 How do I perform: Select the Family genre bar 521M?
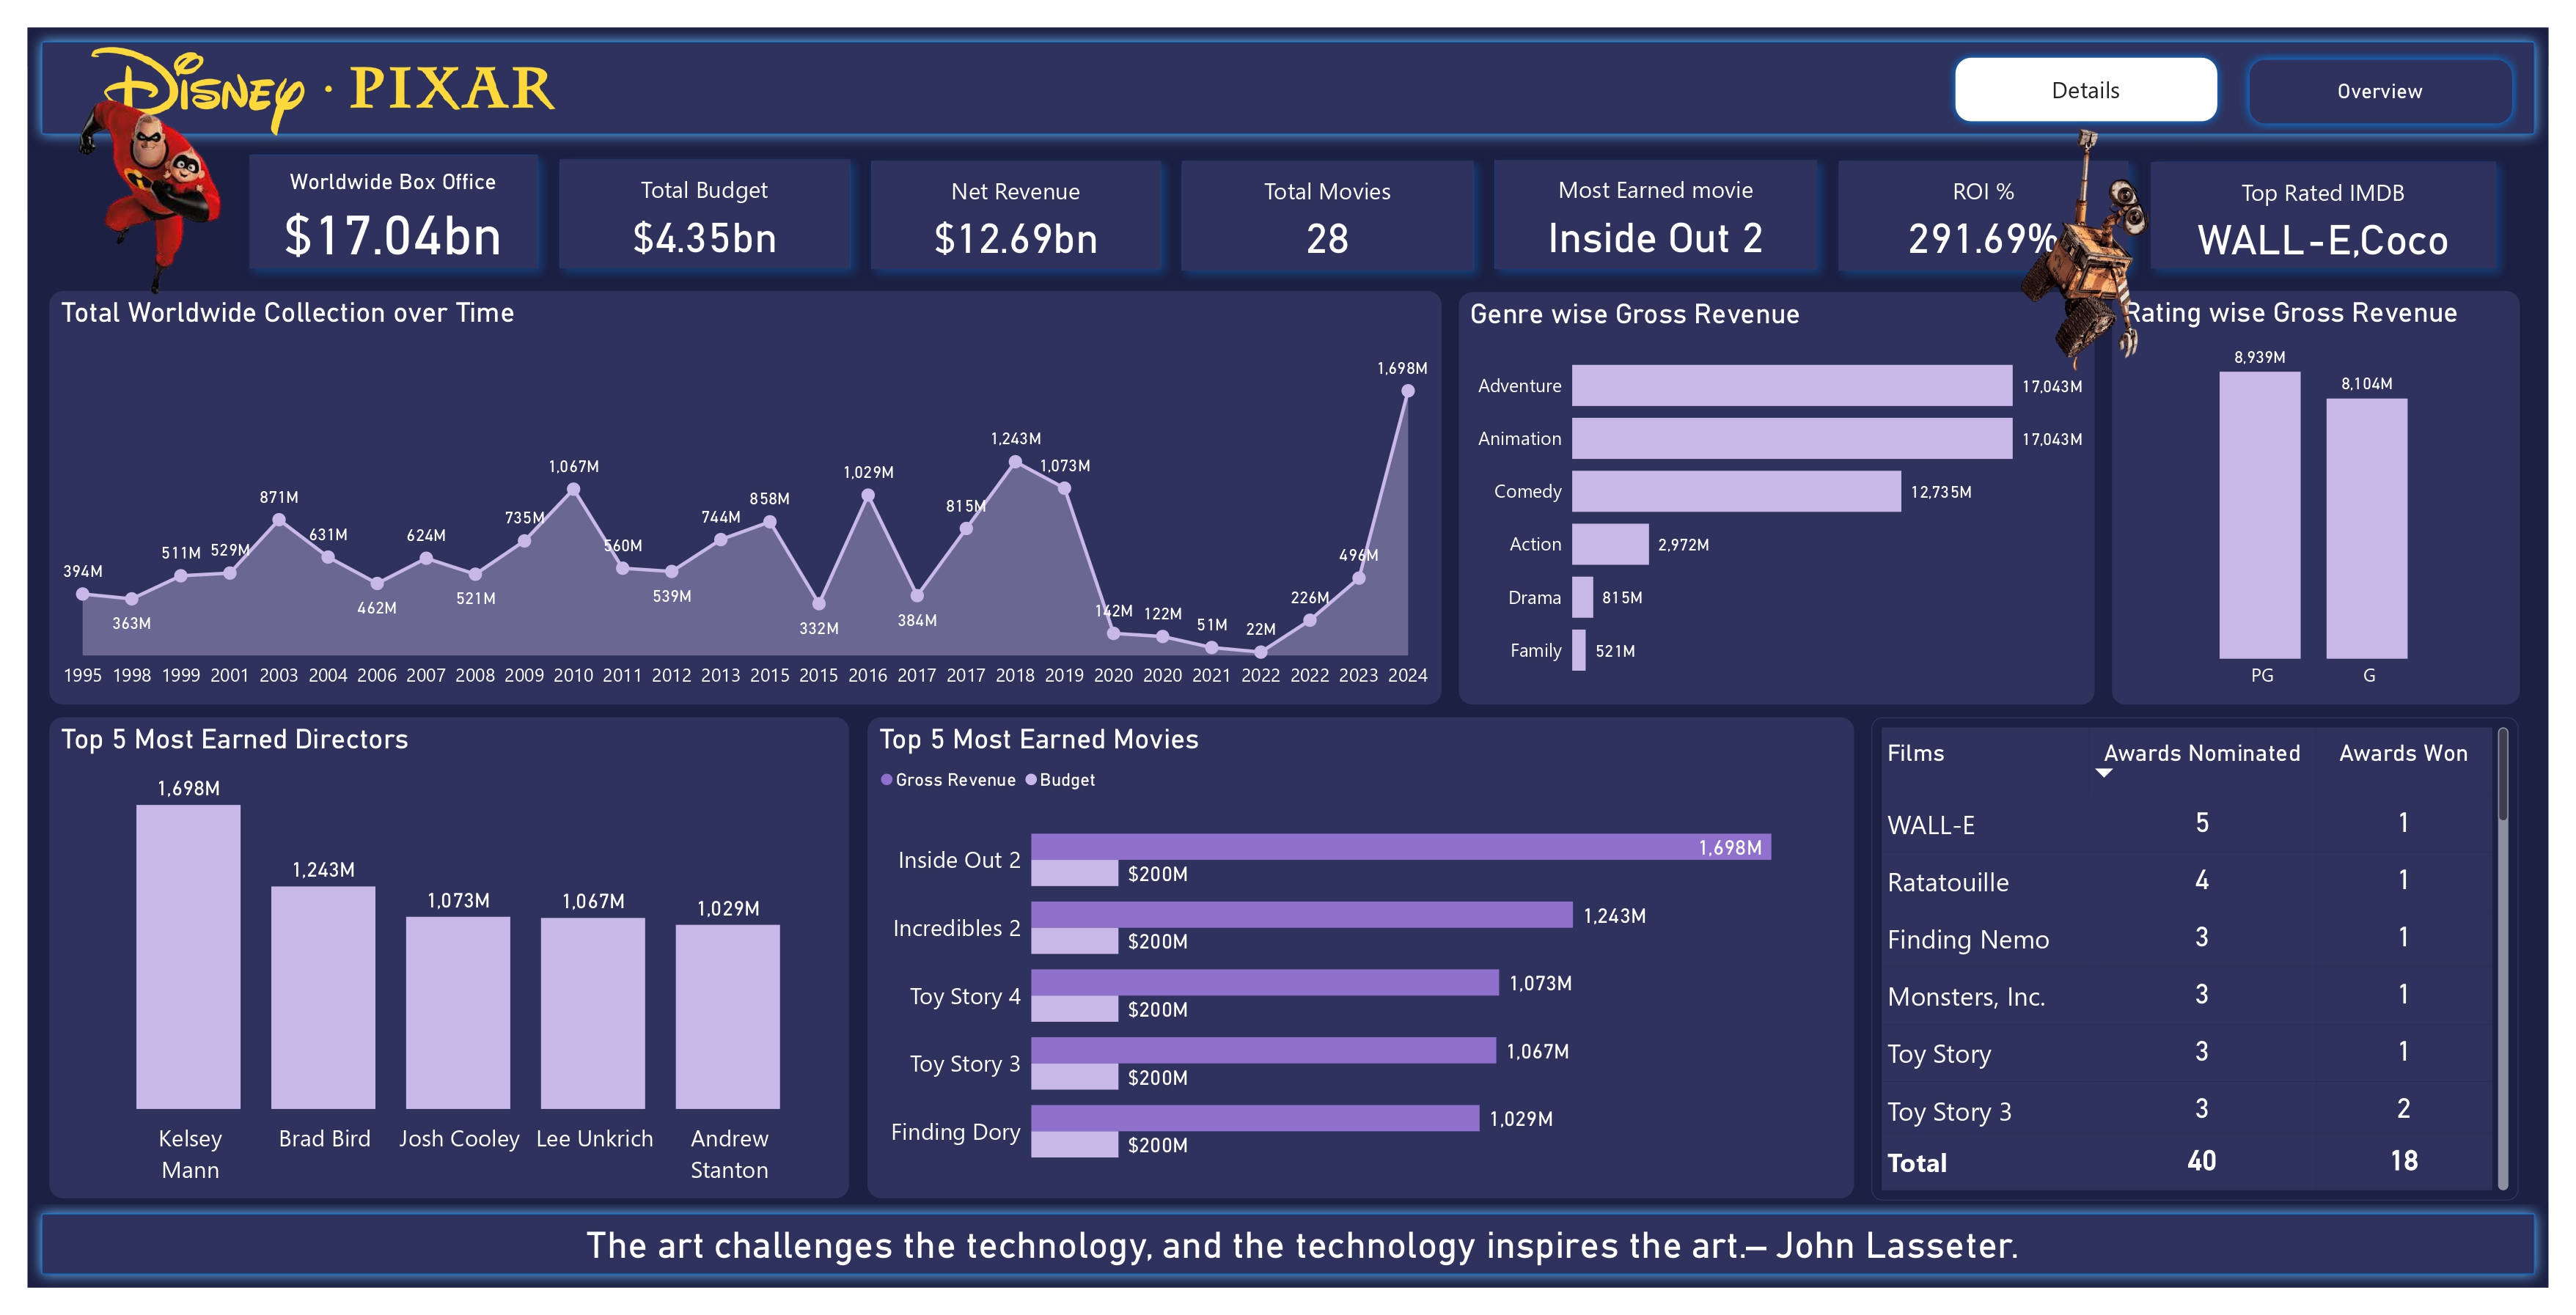[x=1578, y=650]
